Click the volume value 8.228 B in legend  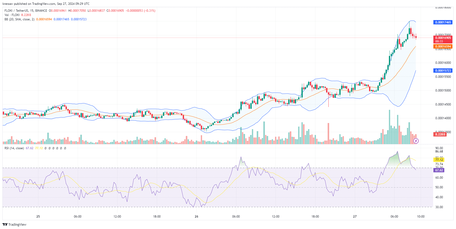(26, 15)
